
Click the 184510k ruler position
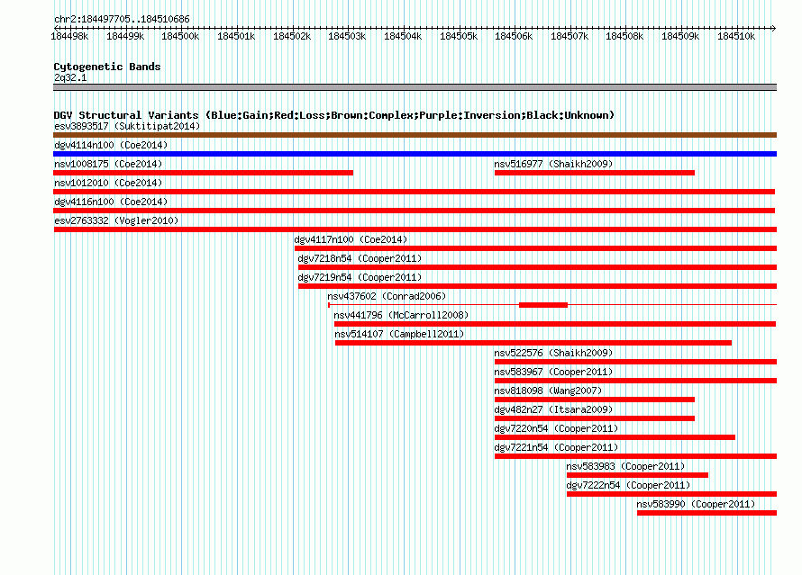(736, 36)
